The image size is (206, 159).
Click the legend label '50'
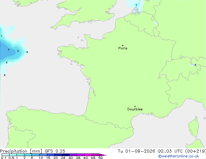(x=100, y=158)
